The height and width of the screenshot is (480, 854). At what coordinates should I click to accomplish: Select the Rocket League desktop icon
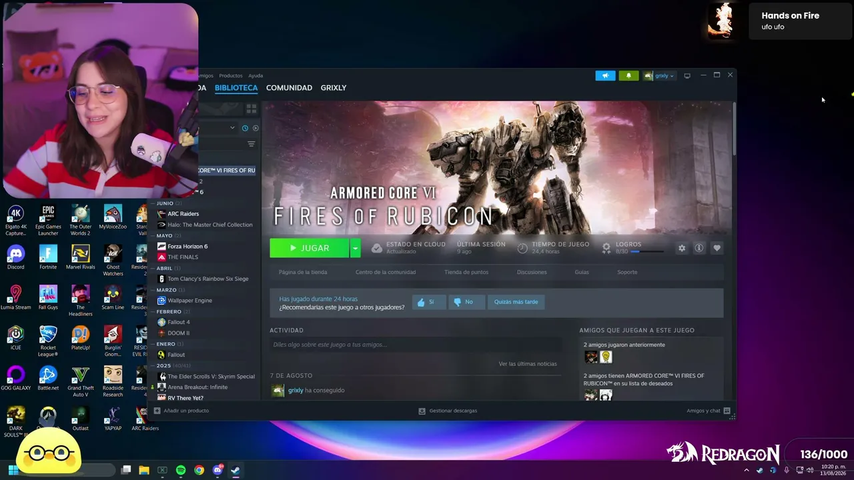point(48,341)
